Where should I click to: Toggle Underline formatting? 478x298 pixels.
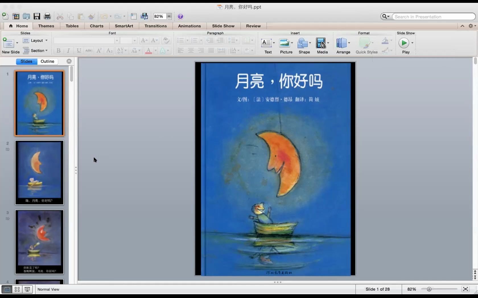point(79,51)
